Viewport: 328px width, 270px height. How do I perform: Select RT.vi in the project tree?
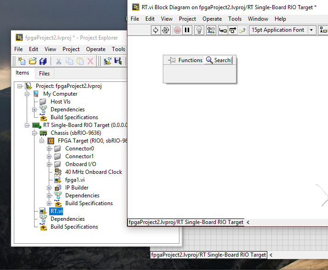[57, 211]
